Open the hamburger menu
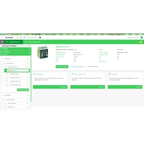 point(2,42)
